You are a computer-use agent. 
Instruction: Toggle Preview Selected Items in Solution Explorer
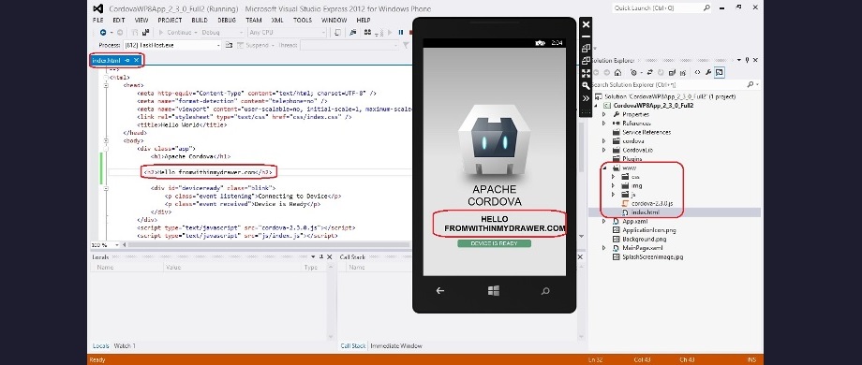(x=720, y=72)
